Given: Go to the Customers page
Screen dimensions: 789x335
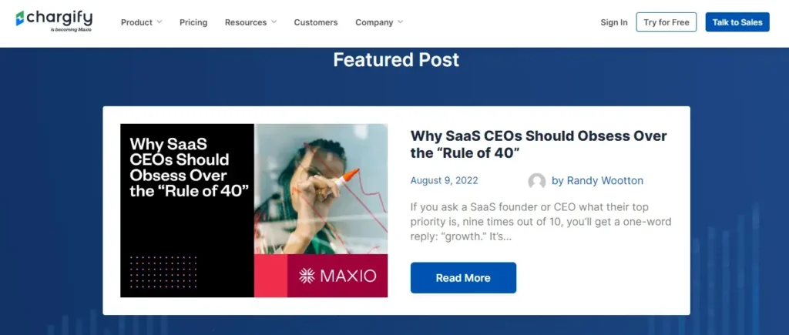Looking at the screenshot, I should coord(316,22).
